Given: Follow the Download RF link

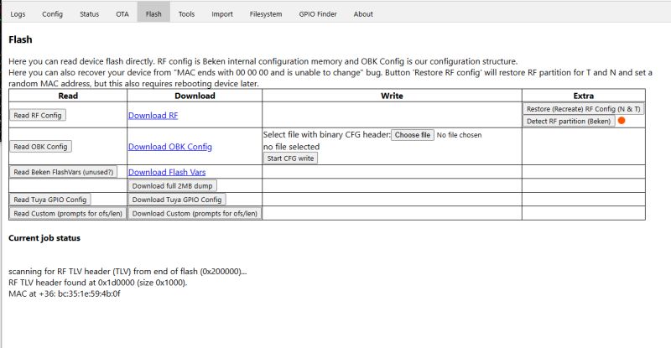Looking at the screenshot, I should (153, 116).
